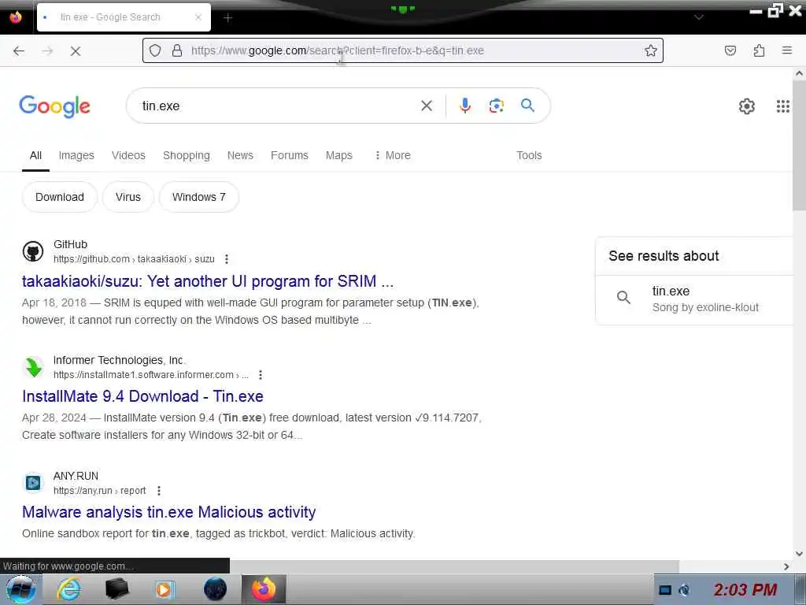The height and width of the screenshot is (605, 806).
Task: Switch to the News tab
Action: [240, 155]
